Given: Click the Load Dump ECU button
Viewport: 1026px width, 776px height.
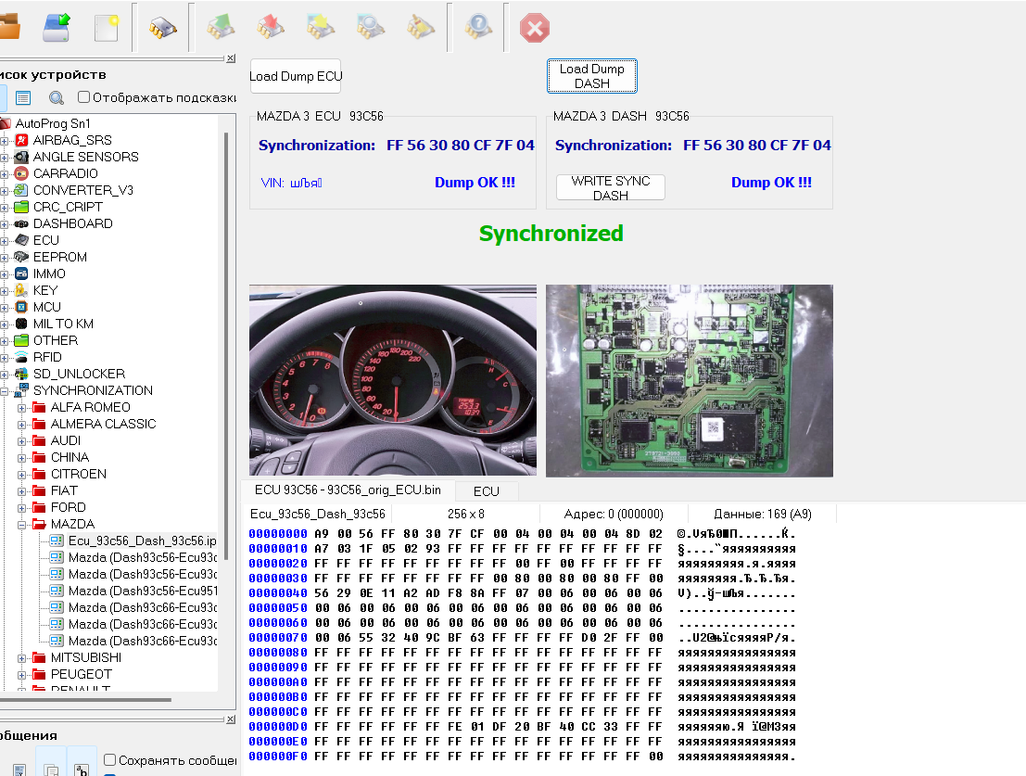Looking at the screenshot, I should 296,76.
